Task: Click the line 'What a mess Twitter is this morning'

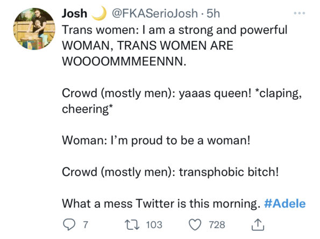Action: coord(160,204)
